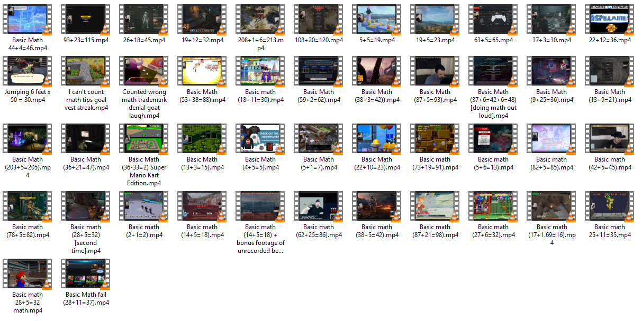Select the 208+1+6=213.mp4 video thumbnail

[260, 19]
